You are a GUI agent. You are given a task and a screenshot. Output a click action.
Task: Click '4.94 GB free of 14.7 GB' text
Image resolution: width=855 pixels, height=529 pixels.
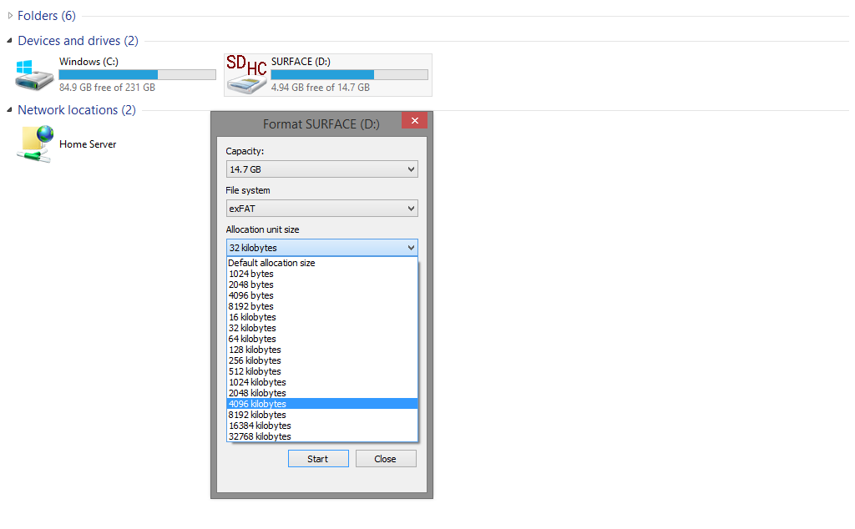coord(321,87)
